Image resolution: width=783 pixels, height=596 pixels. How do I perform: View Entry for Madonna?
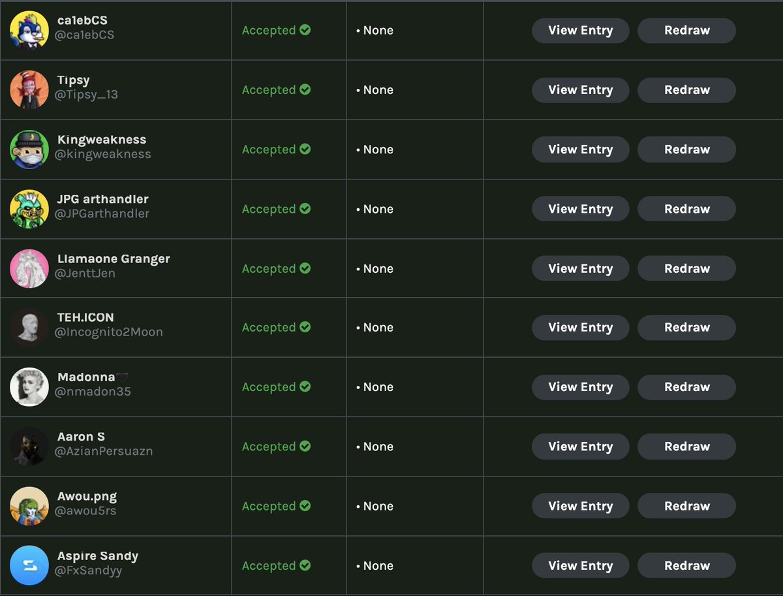click(581, 387)
